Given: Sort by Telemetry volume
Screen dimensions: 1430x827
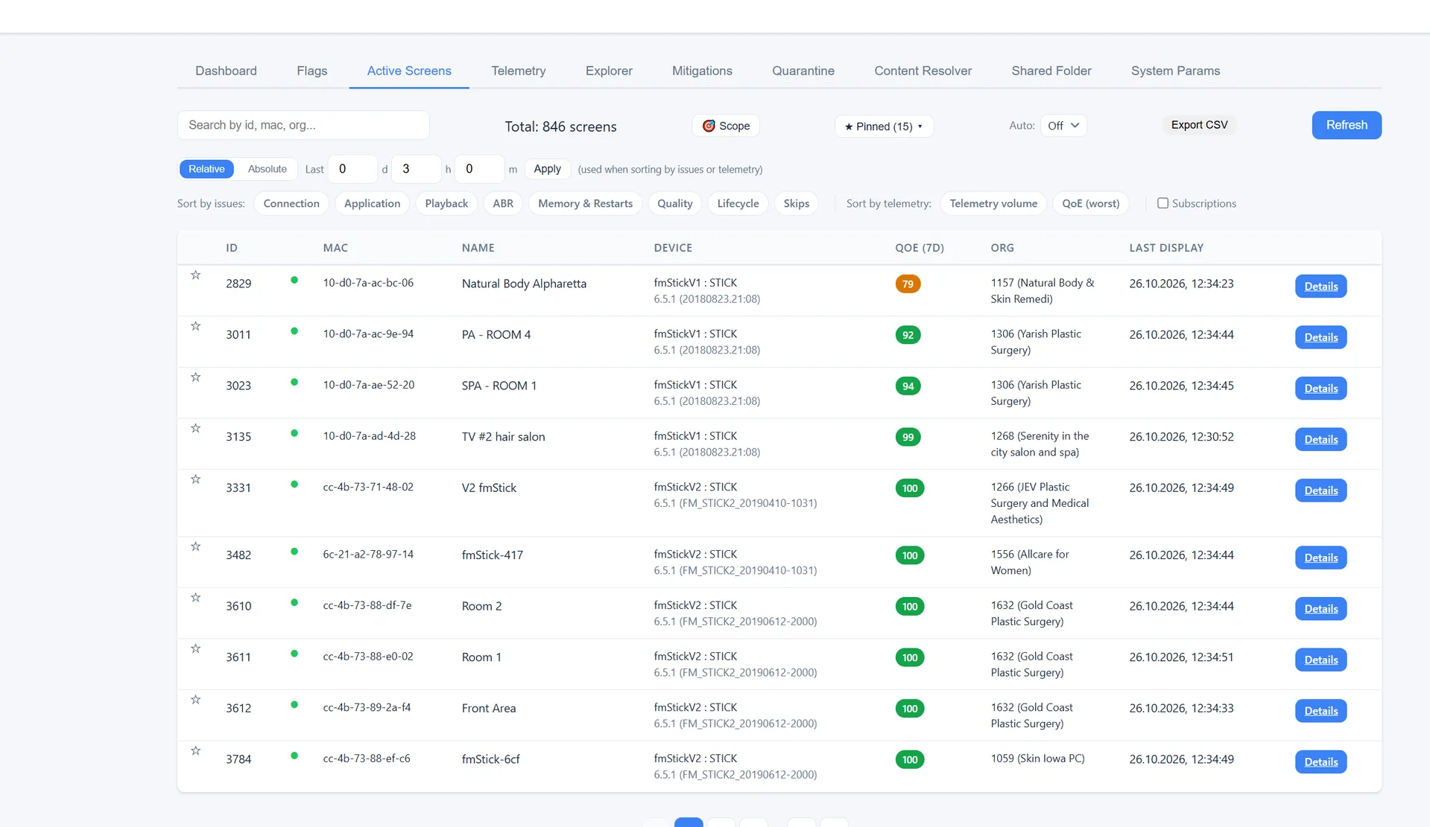Looking at the screenshot, I should [x=993, y=203].
